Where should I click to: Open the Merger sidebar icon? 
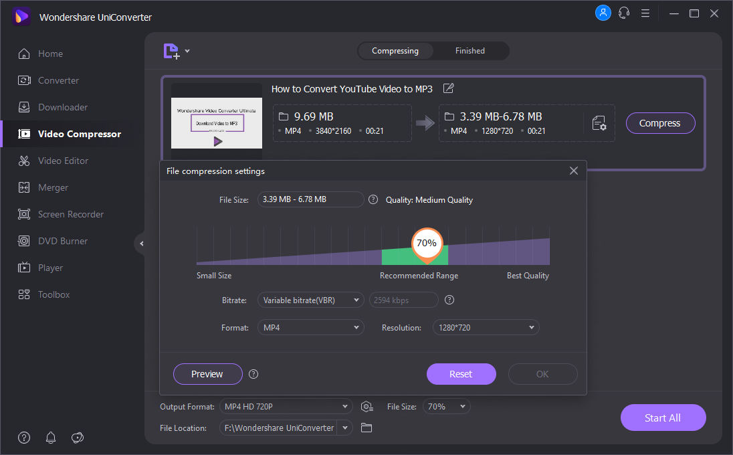(24, 187)
